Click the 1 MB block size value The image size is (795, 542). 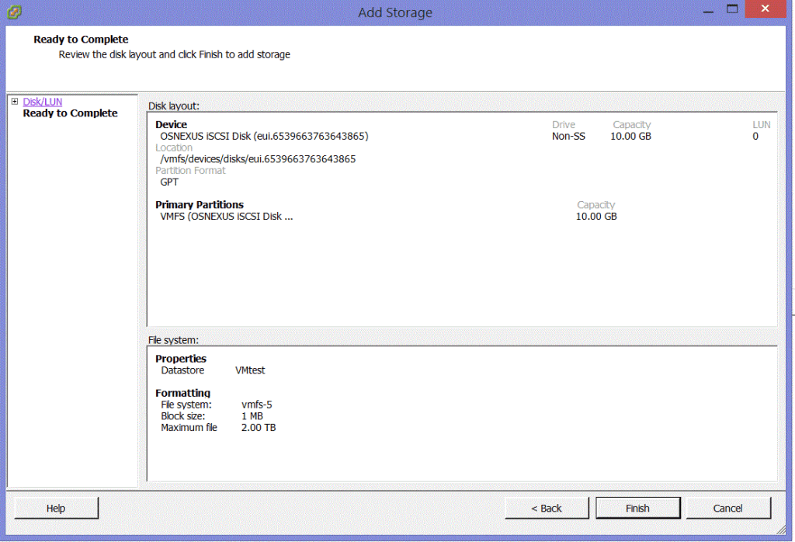coord(252,416)
